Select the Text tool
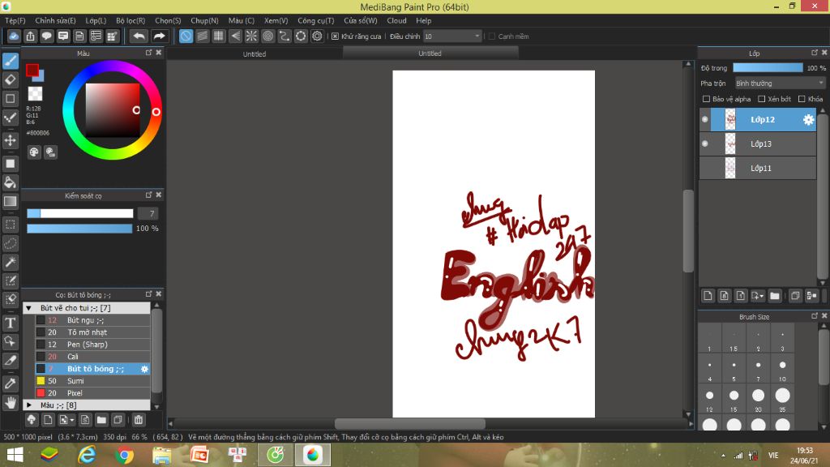830x467 pixels. pyautogui.click(x=10, y=323)
